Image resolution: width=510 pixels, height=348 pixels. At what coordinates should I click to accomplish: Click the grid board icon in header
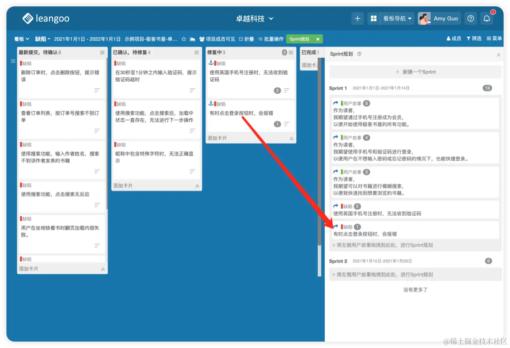click(374, 18)
